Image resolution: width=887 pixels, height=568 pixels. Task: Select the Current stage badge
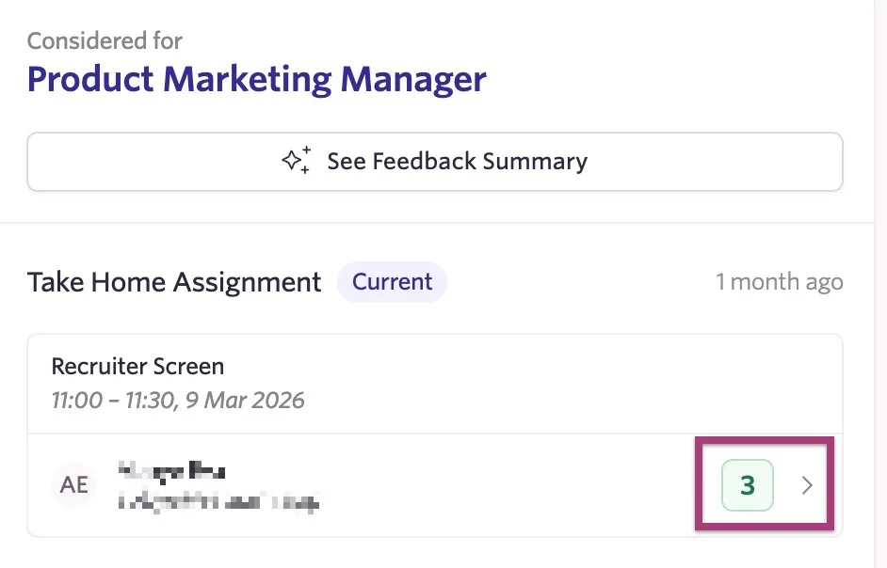[x=392, y=281]
